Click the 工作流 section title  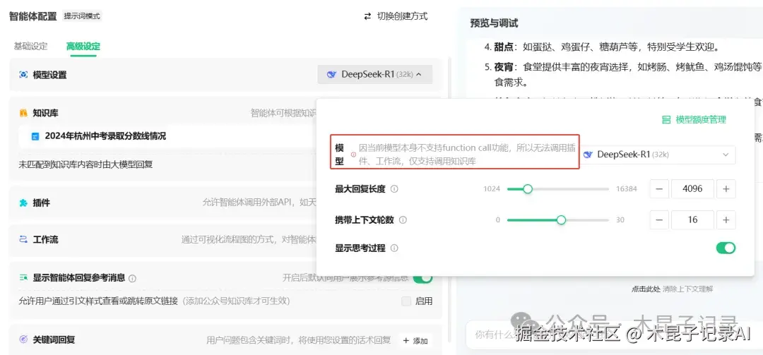46,240
